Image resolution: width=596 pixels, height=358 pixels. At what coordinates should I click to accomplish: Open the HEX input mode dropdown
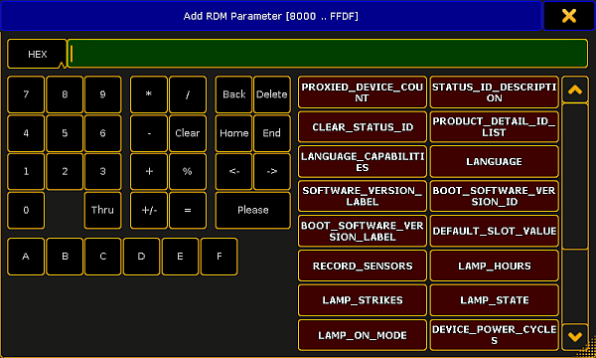tap(38, 54)
